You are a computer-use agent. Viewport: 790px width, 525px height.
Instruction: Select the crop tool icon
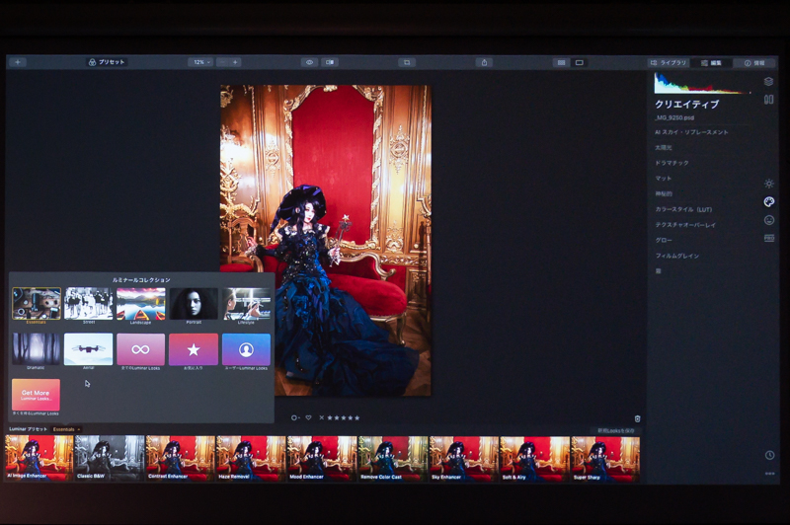[x=407, y=62]
